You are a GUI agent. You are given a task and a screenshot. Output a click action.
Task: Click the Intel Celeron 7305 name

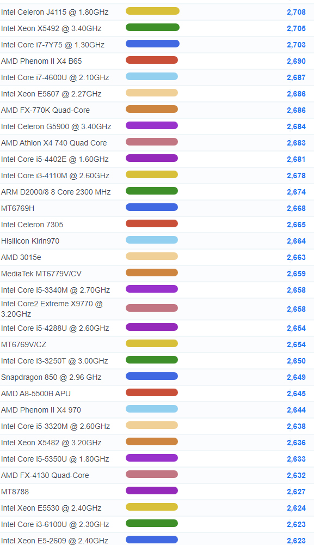32,225
